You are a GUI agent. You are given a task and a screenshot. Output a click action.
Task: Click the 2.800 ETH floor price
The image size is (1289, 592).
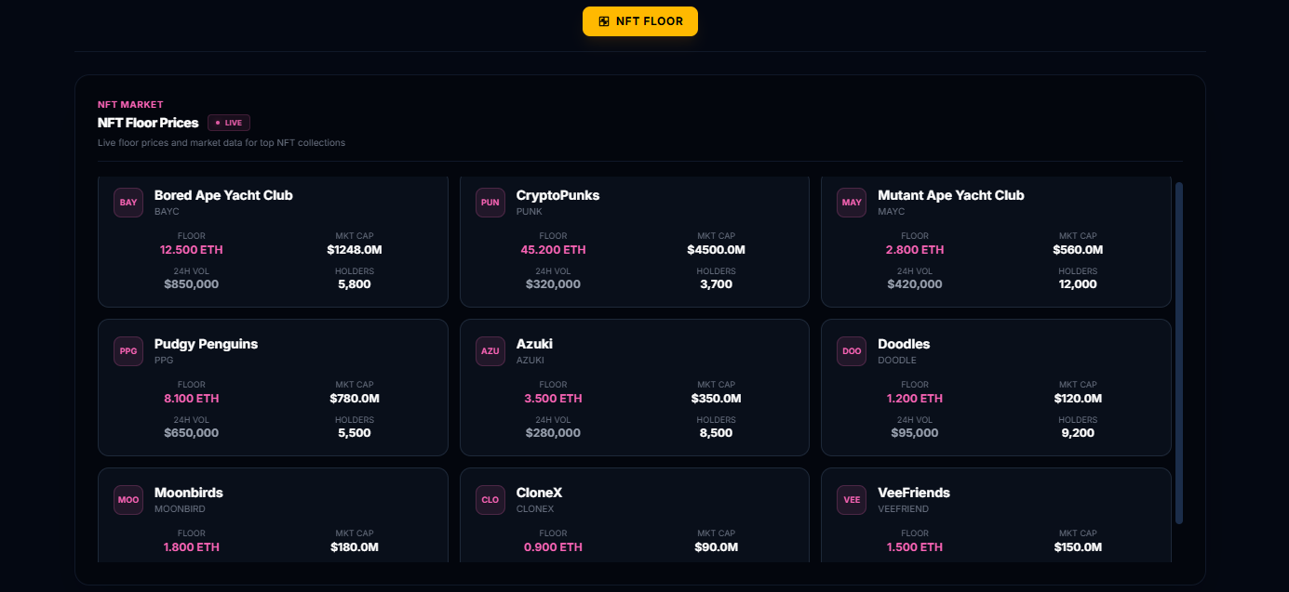915,250
